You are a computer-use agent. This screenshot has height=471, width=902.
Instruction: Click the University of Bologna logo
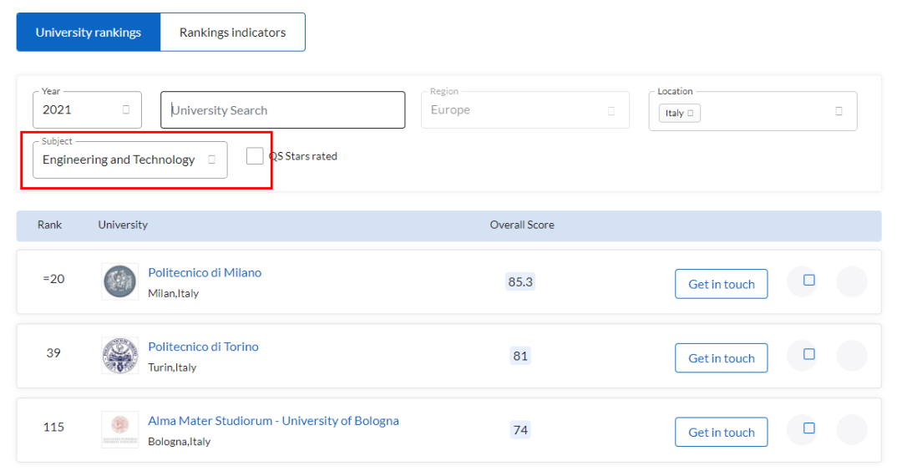tap(119, 429)
